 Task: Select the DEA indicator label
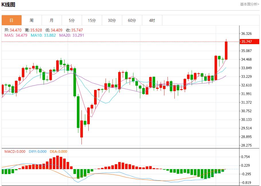(58, 152)
